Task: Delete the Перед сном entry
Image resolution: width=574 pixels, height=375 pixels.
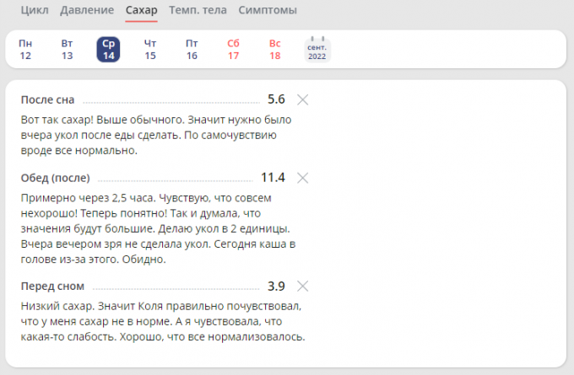Action: coord(303,286)
